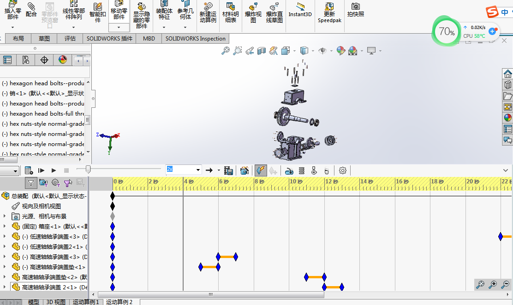Click the Edit Appearance color ball icon

(x=340, y=51)
